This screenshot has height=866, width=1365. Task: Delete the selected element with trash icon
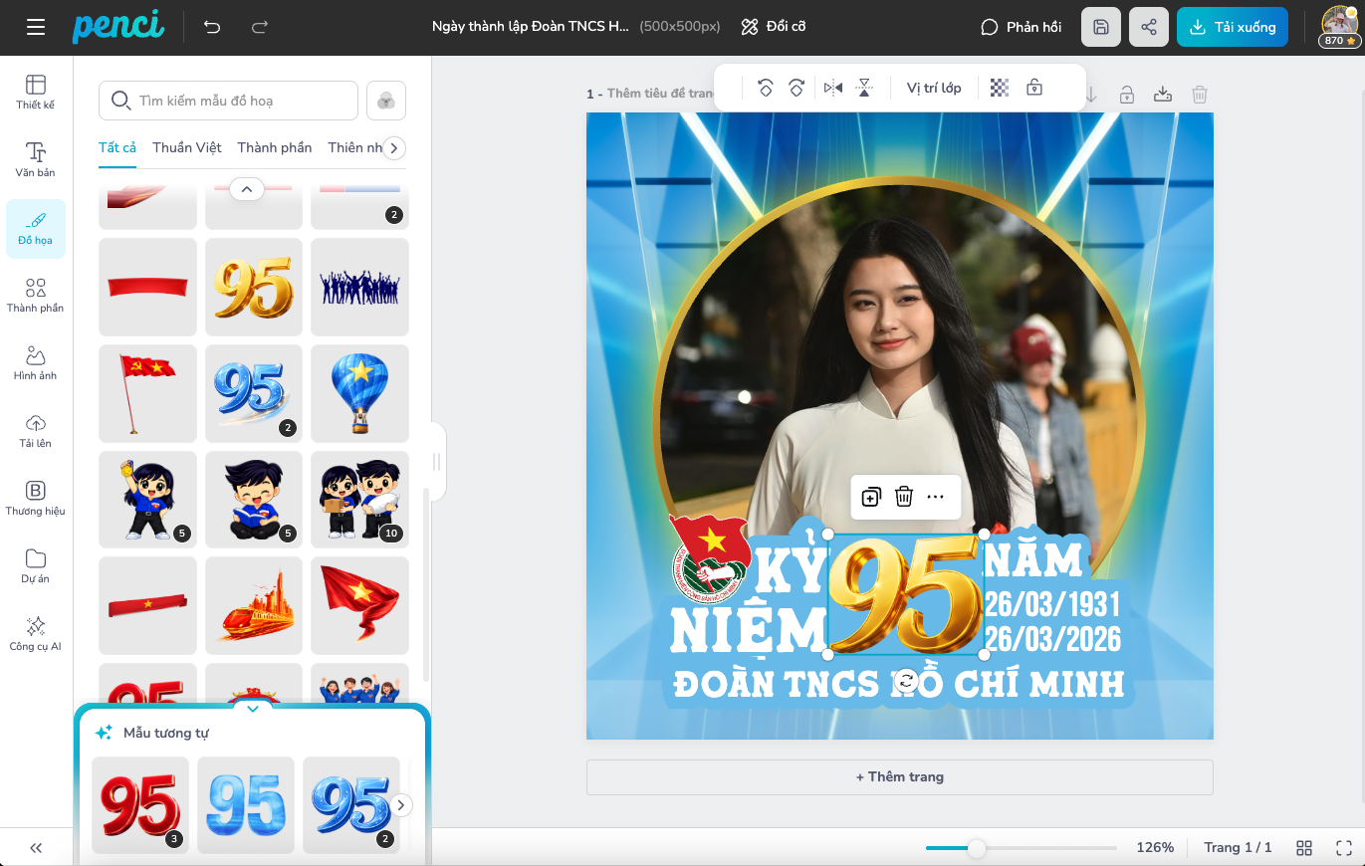pos(904,497)
